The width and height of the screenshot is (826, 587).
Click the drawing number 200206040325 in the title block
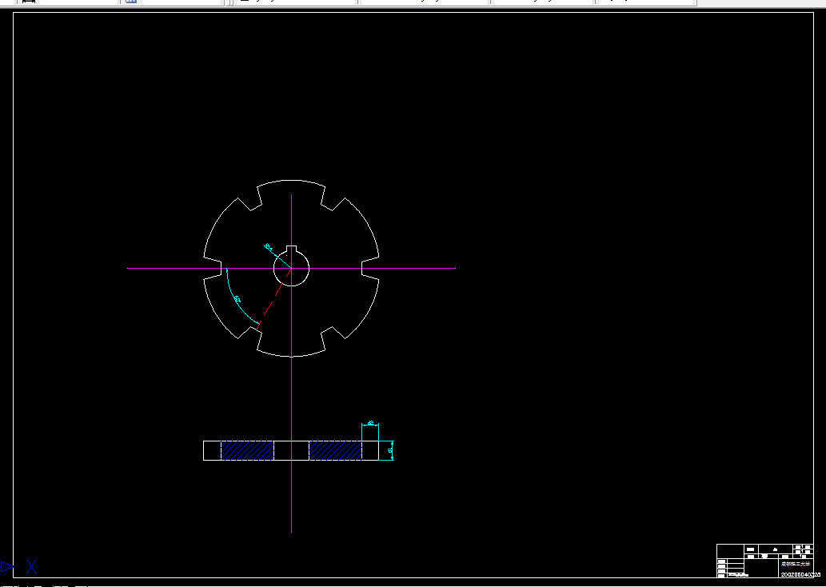click(x=800, y=574)
